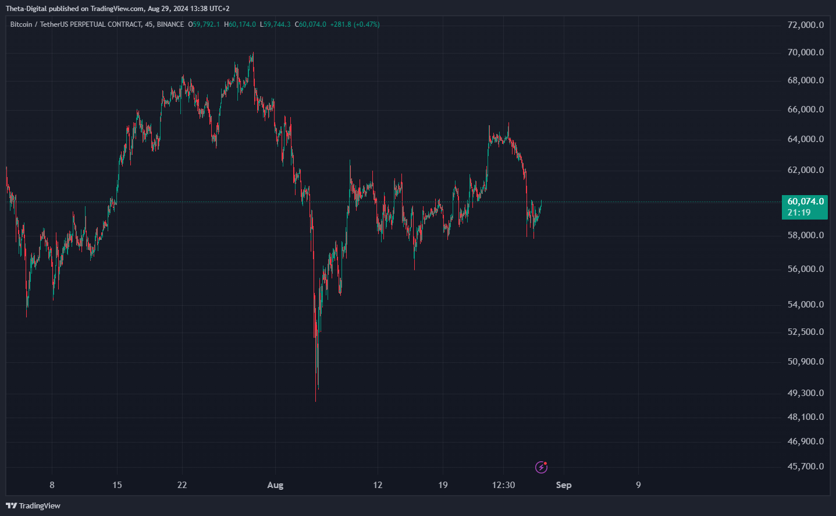836x516 pixels.
Task: Click the Theta-Digital published on TradingView.com header
Action: [118, 9]
